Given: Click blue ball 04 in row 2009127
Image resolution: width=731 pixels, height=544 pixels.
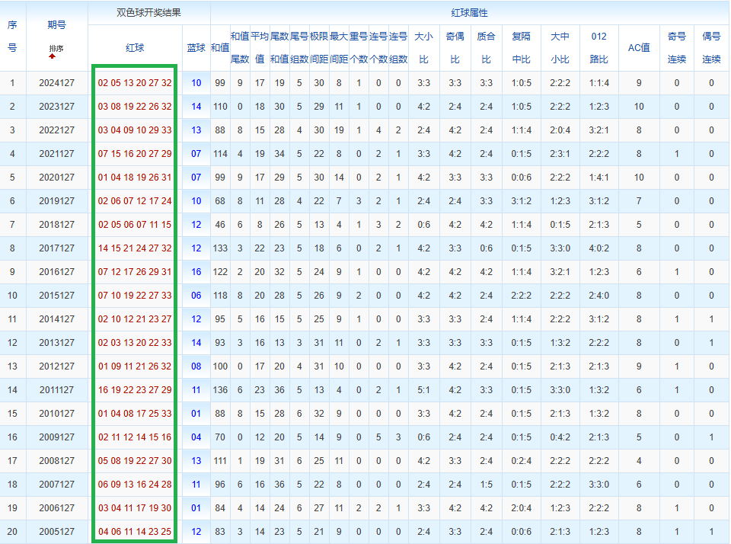Looking at the screenshot, I should [196, 437].
